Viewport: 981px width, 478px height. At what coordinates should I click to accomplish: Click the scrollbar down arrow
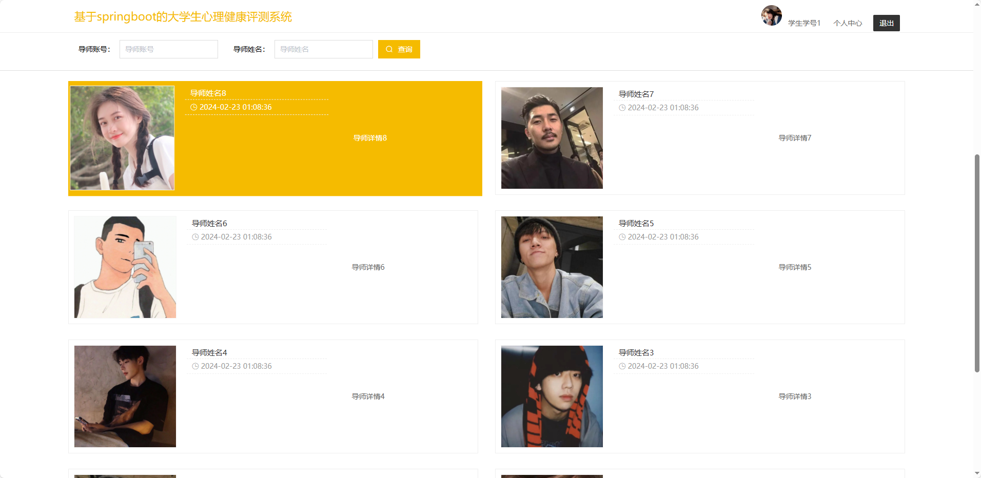(977, 473)
